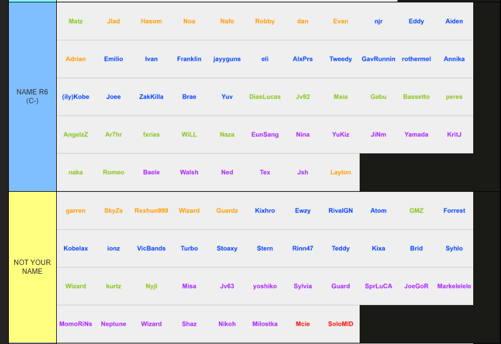Viewport: 501px width, 344px height.
Task: Select the Jv63 tile
Action: point(227,286)
